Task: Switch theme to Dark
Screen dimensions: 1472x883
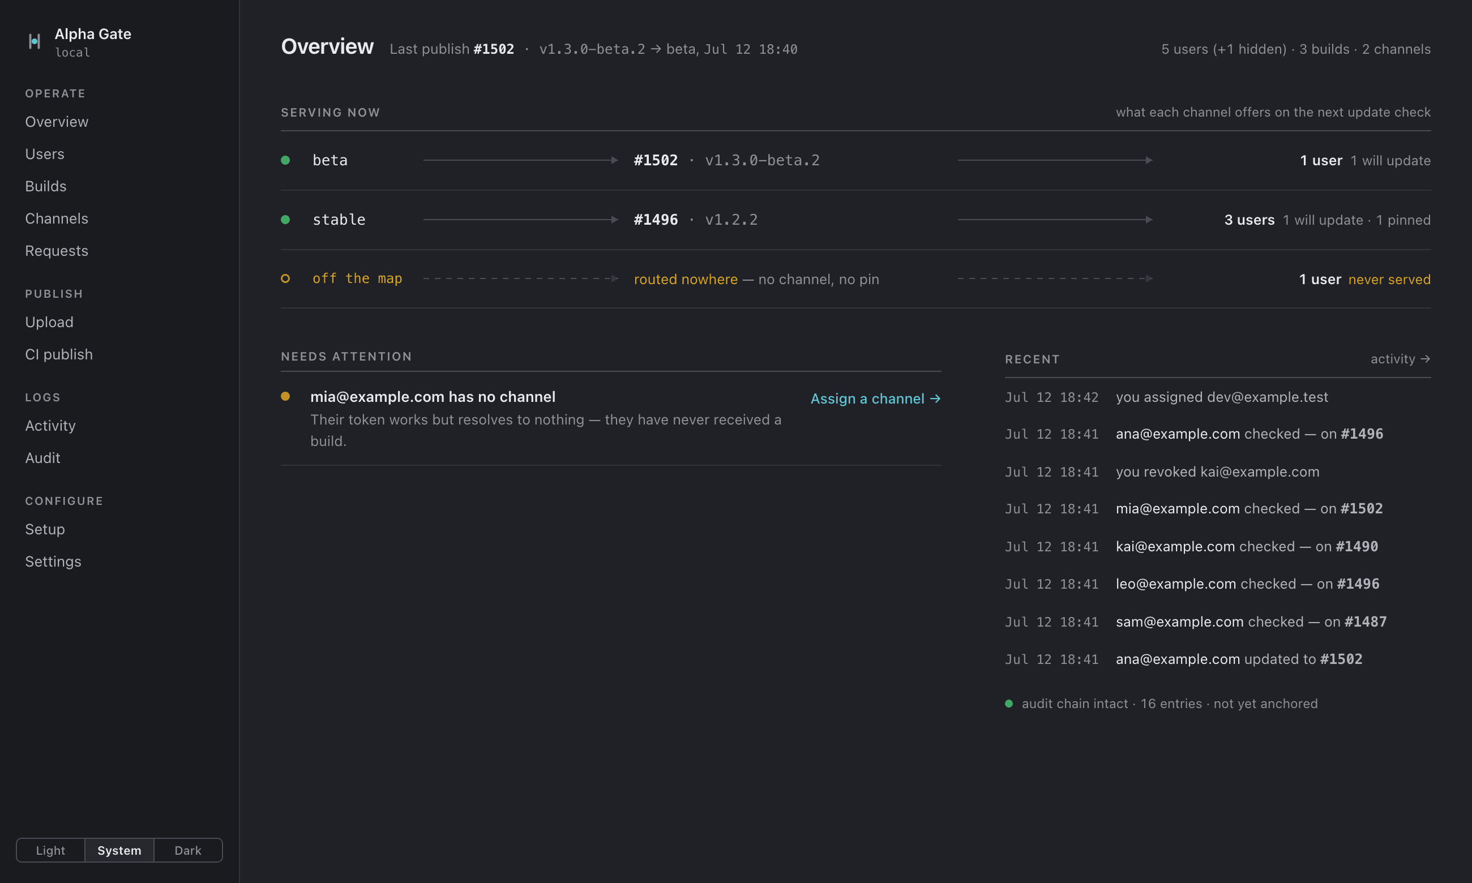Action: click(x=188, y=850)
